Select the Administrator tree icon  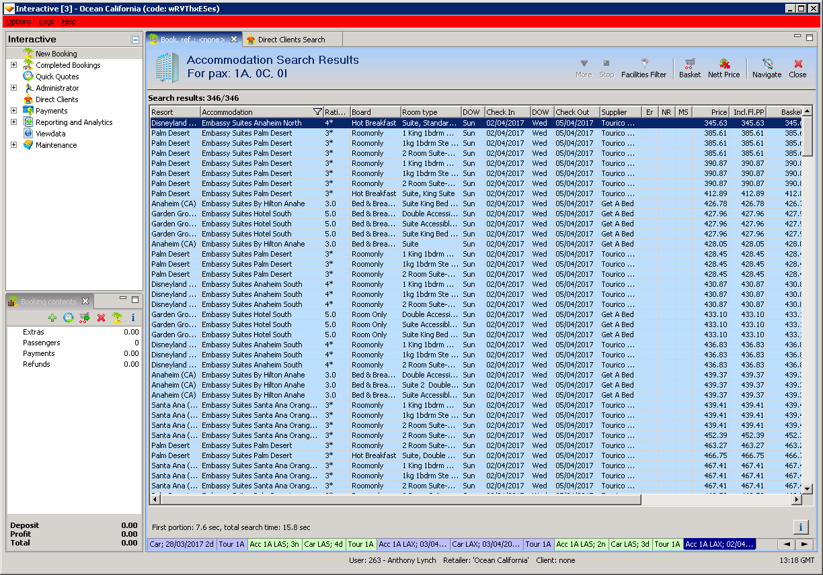coord(28,87)
